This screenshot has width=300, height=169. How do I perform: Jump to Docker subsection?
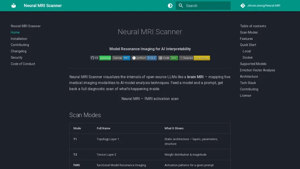(247, 57)
